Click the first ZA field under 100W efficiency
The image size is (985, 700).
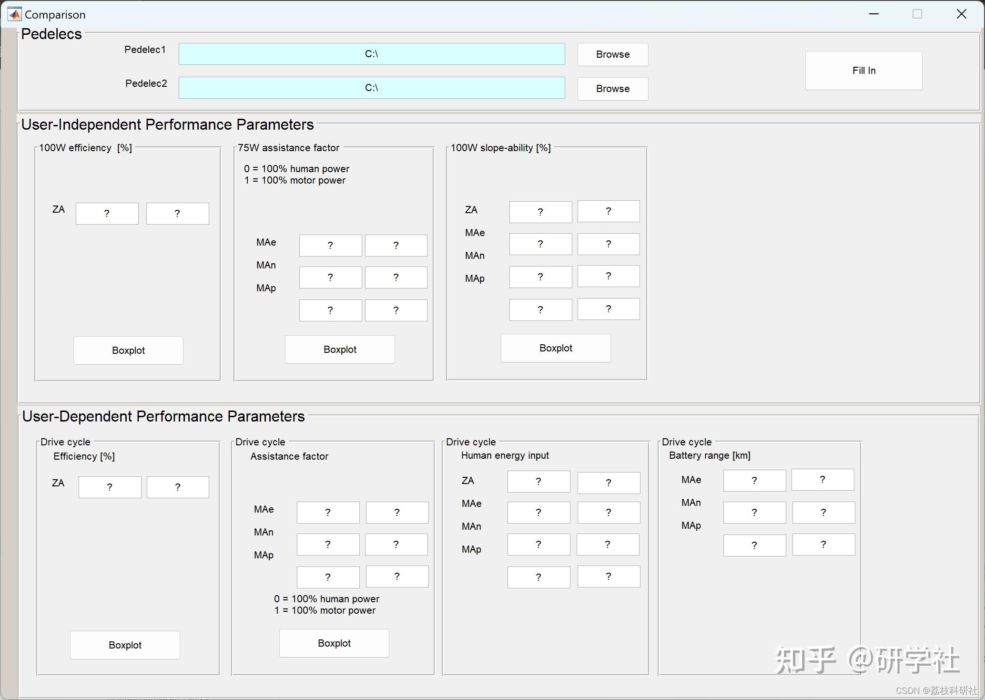(x=107, y=213)
